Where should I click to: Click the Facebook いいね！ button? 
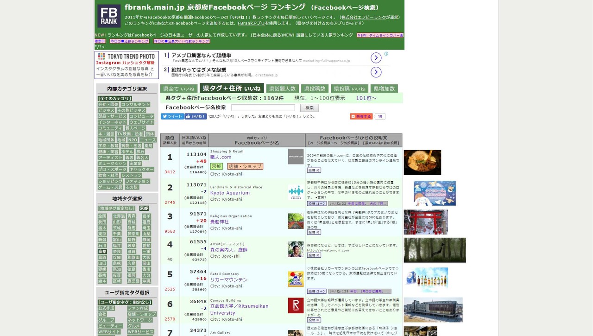(x=196, y=116)
